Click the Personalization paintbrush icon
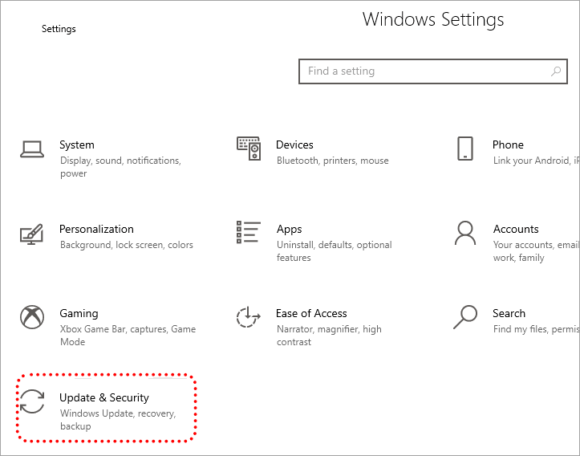The height and width of the screenshot is (456, 580). pyautogui.click(x=32, y=234)
